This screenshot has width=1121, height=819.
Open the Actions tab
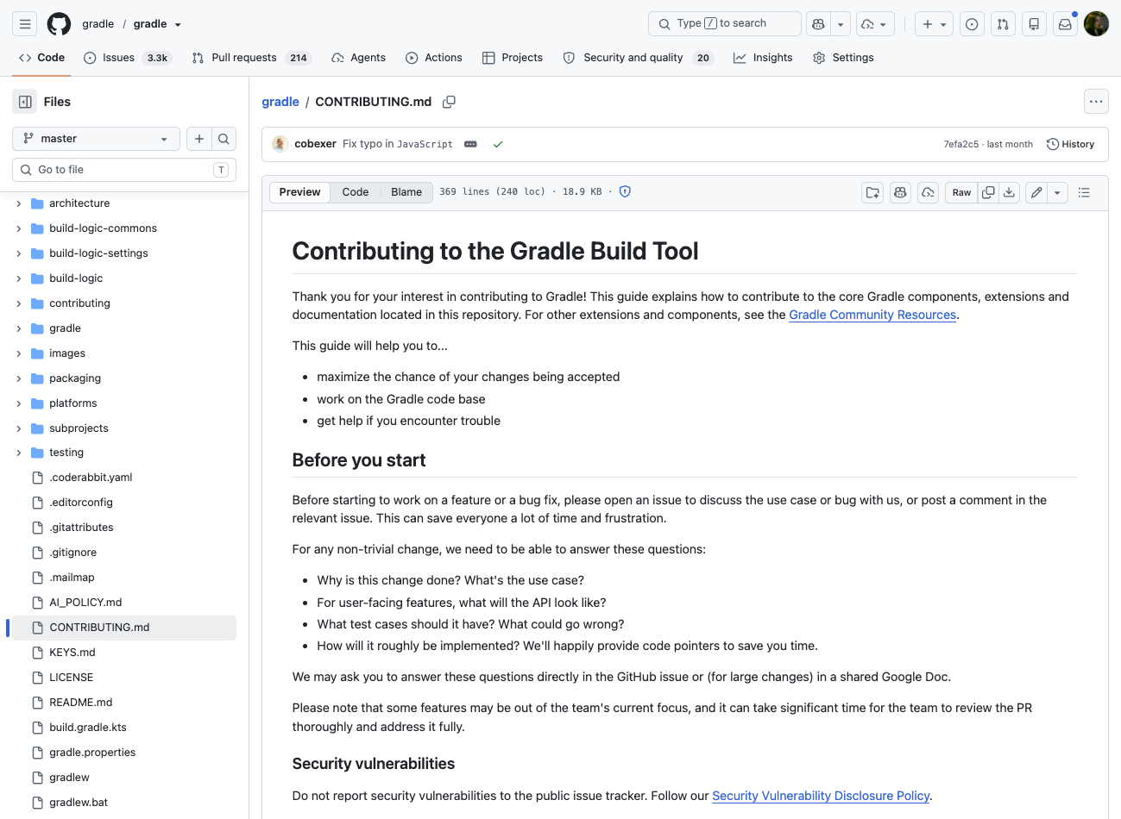click(x=434, y=58)
